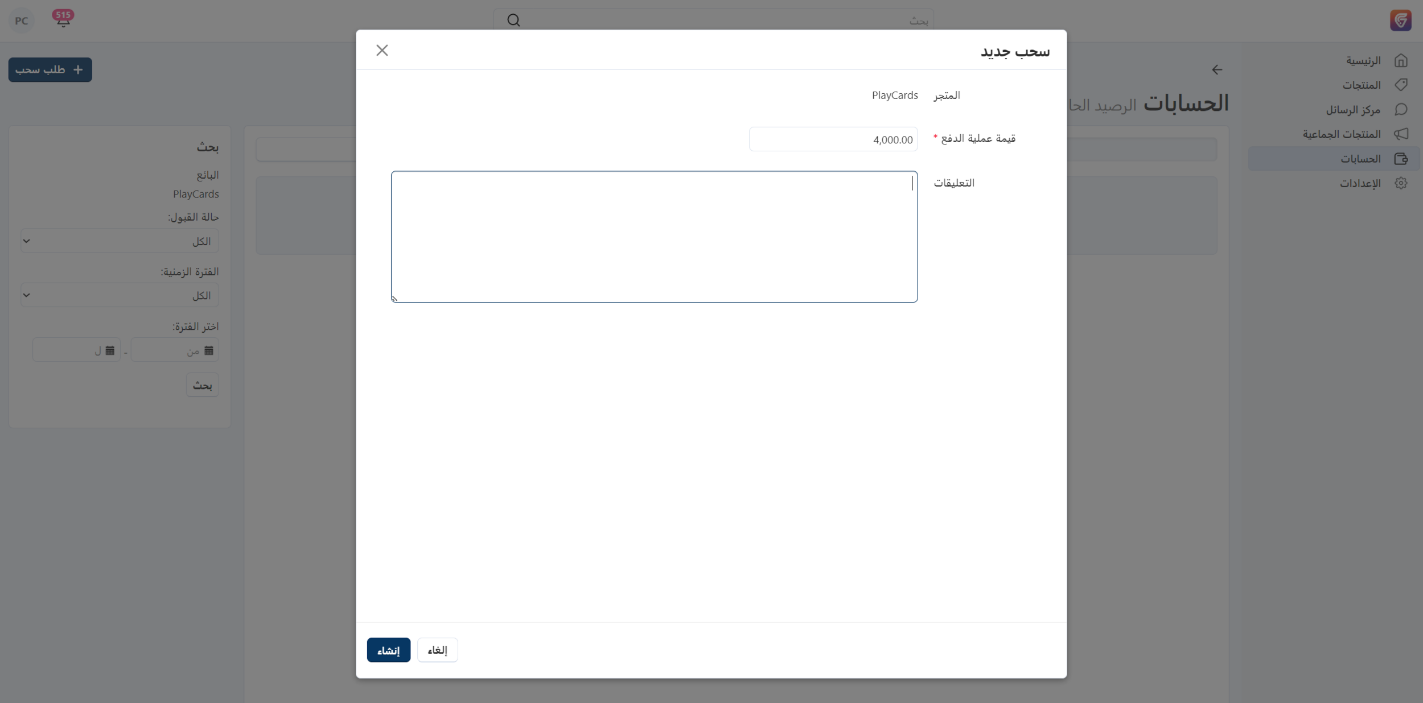This screenshot has height=703, width=1423.
Task: Click the tag icon for المنتجات
Action: click(1401, 85)
